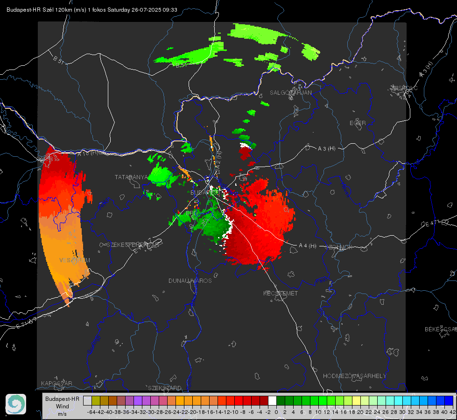
Task: Click the olive swatch above the -64 label
Action: point(96,401)
